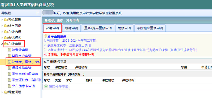Open the 课程补修申请 item
212x98 pixels.
[22, 68]
